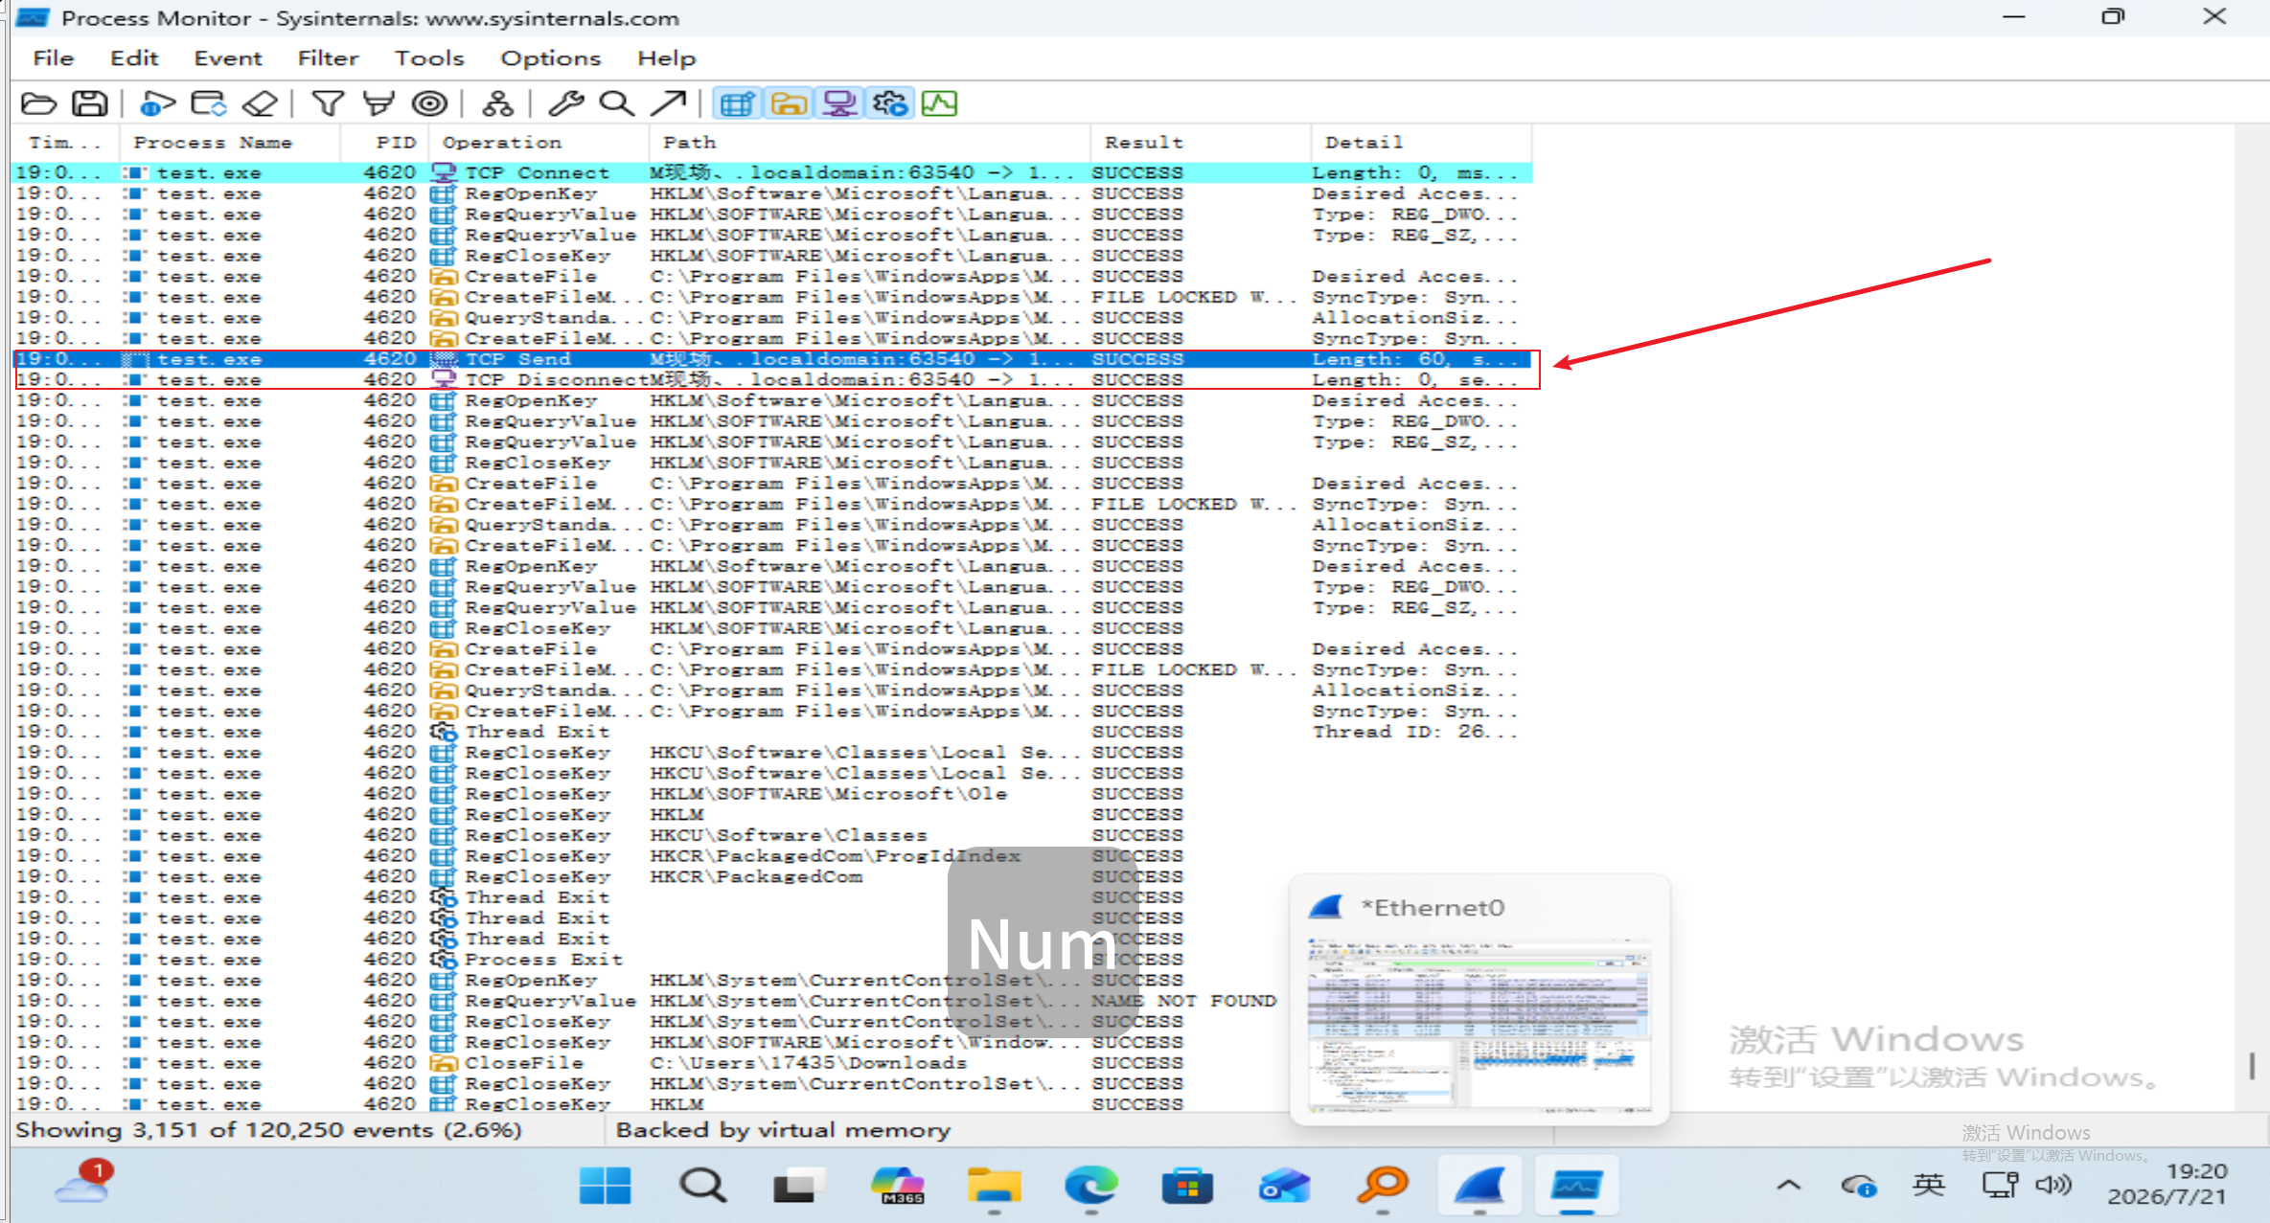Screen dimensions: 2270x1223
Task: Toggle Show Process and Thread Activity
Action: coord(890,103)
